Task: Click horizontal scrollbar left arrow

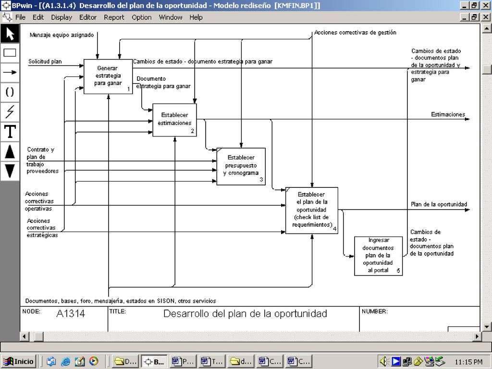Action: coord(25,337)
